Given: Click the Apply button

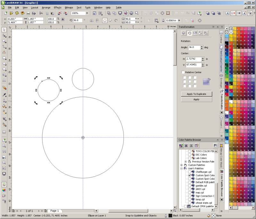Looking at the screenshot, I should tap(196, 99).
